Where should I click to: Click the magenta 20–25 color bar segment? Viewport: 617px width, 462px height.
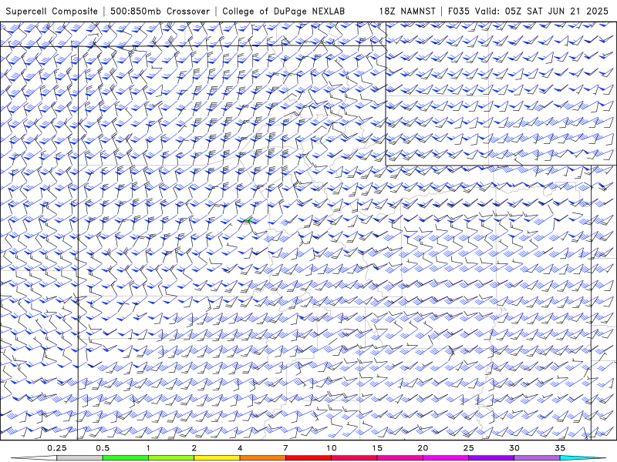(x=446, y=458)
